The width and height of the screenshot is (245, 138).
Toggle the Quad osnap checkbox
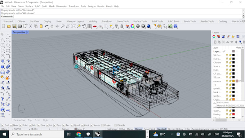pos(72,125)
